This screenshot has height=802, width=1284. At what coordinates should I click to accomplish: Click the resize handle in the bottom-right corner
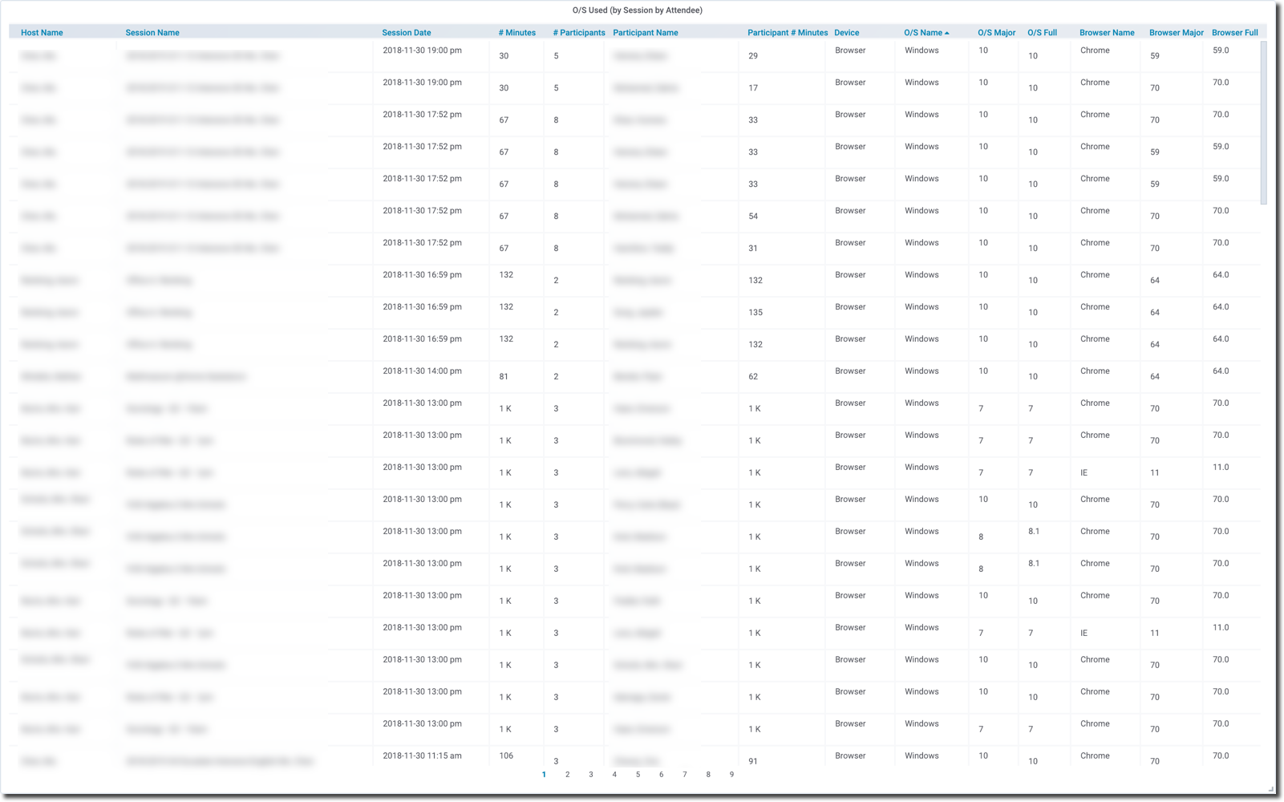(x=1270, y=789)
